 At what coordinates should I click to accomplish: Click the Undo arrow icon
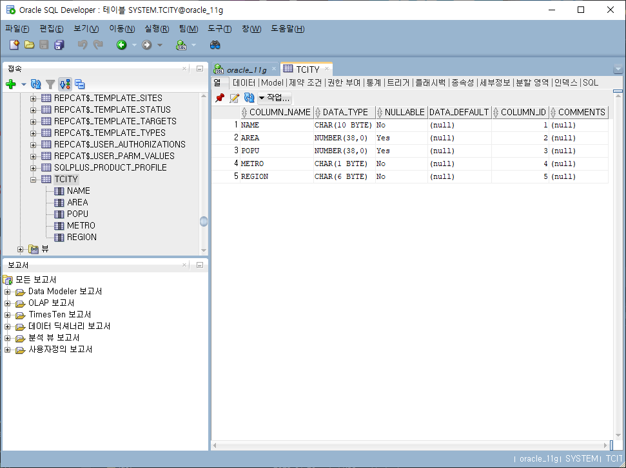(x=83, y=44)
